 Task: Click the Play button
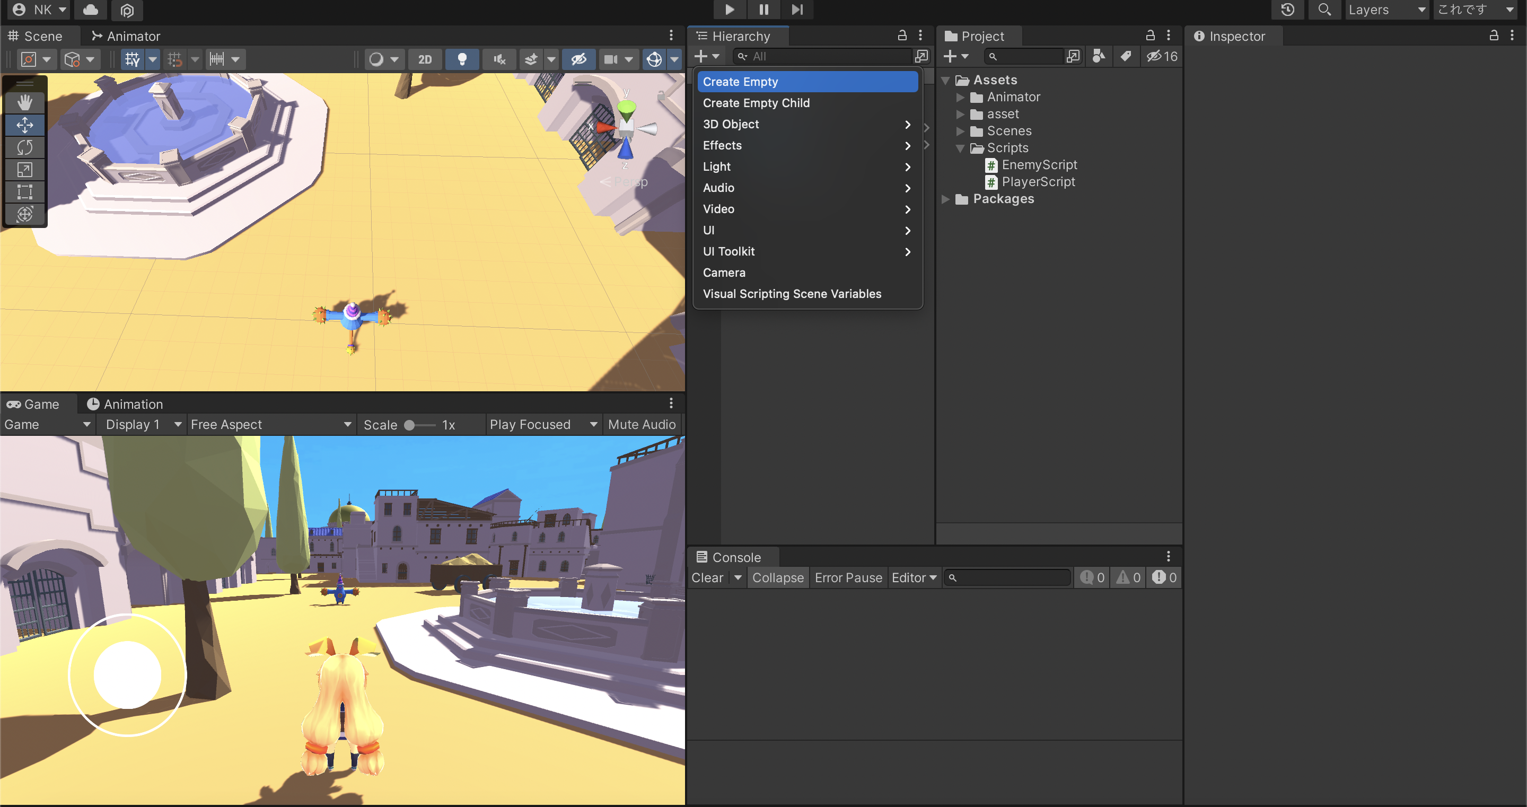pos(729,10)
